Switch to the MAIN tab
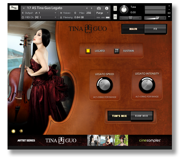 [x=133, y=29]
